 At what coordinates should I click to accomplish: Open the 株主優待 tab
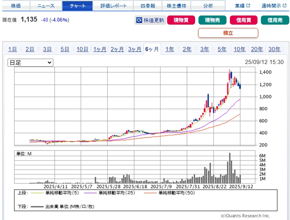pyautogui.click(x=176, y=6)
